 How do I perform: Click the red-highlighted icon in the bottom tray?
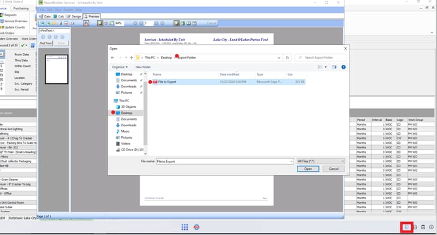click(x=406, y=227)
